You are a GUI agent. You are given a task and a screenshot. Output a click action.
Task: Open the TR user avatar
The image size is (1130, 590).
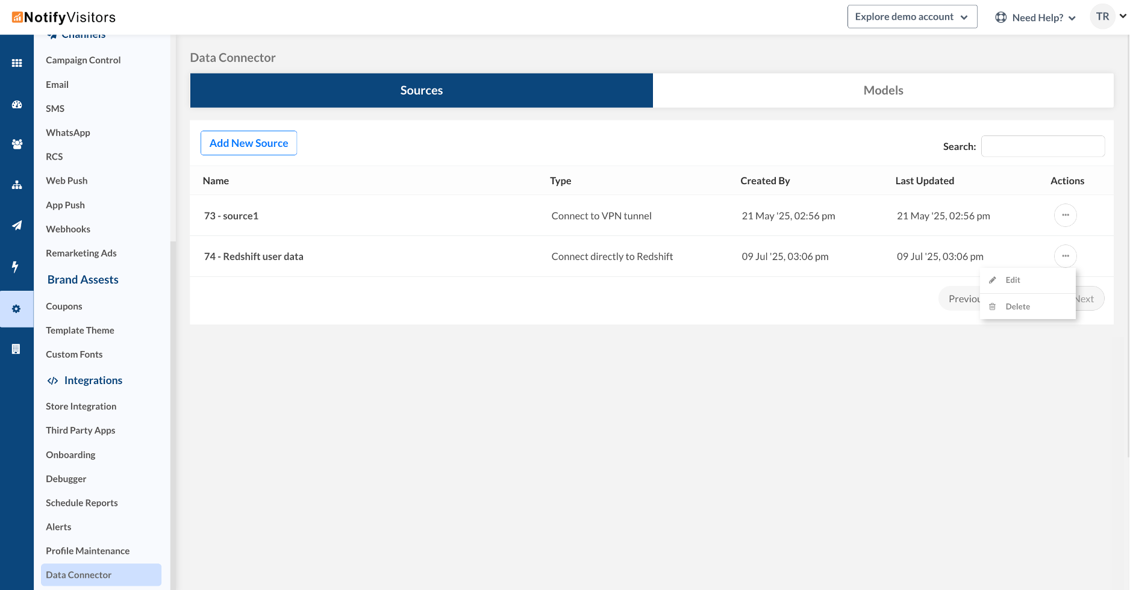click(1103, 17)
